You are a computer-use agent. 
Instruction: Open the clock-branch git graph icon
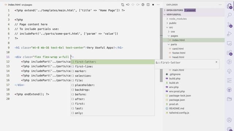coord(229,62)
